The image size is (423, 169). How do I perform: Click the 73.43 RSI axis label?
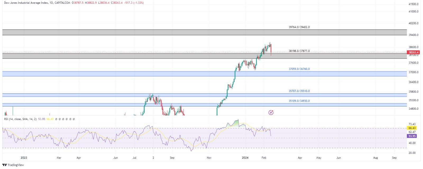(412, 124)
